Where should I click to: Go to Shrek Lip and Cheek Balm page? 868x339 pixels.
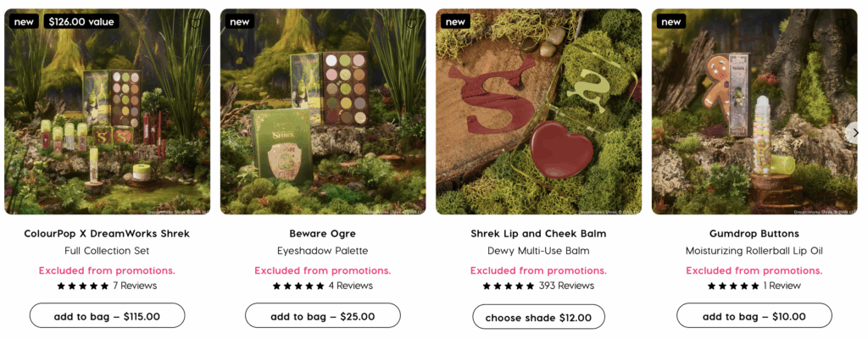(538, 233)
